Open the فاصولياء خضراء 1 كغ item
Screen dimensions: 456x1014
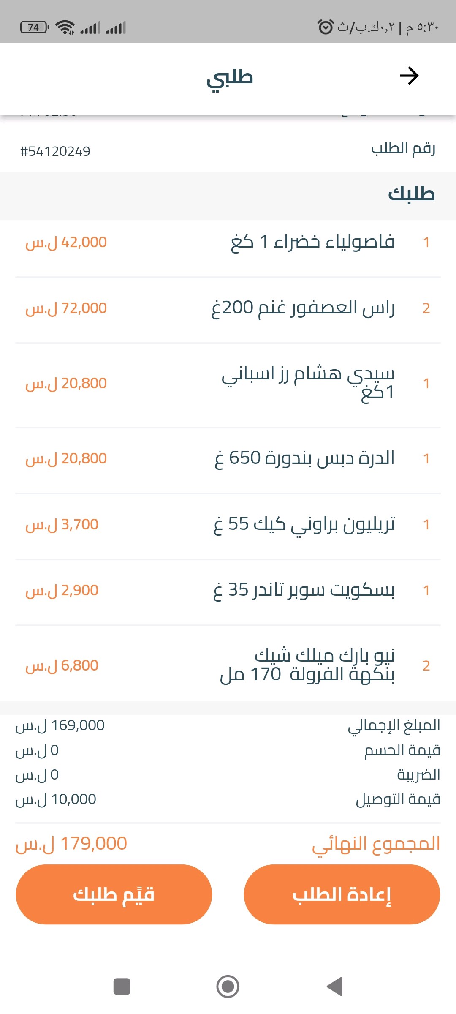(312, 242)
